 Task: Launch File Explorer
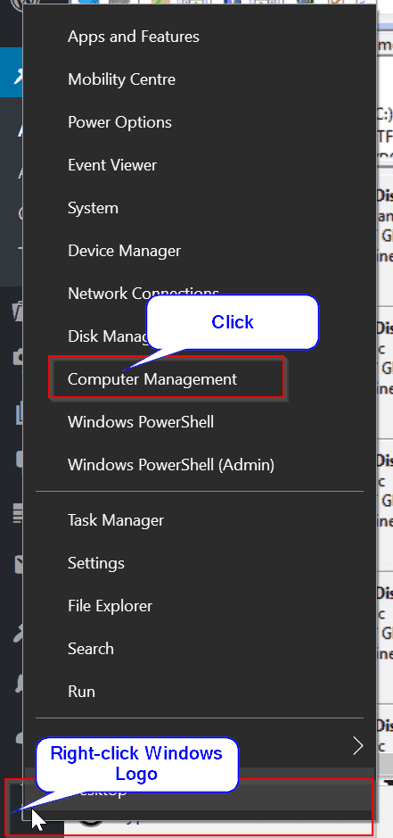tap(110, 605)
